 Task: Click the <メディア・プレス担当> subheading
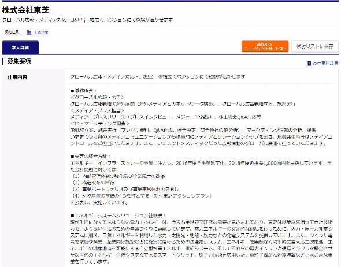pyautogui.click(x=98, y=110)
